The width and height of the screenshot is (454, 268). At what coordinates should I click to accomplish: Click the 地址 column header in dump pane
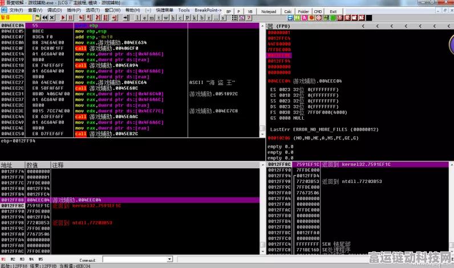click(13, 165)
